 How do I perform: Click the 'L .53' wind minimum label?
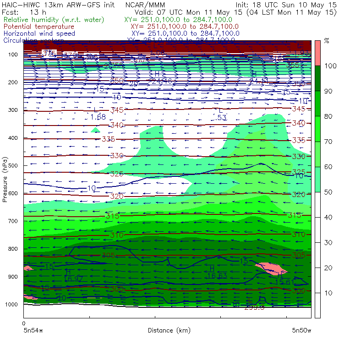[x=221, y=114]
